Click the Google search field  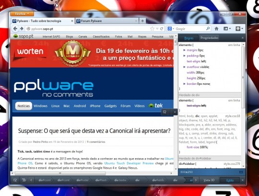pyautogui.click(x=190, y=29)
